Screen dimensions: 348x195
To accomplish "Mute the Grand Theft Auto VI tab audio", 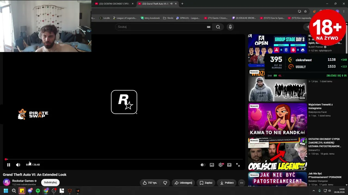I will point(171,4).
